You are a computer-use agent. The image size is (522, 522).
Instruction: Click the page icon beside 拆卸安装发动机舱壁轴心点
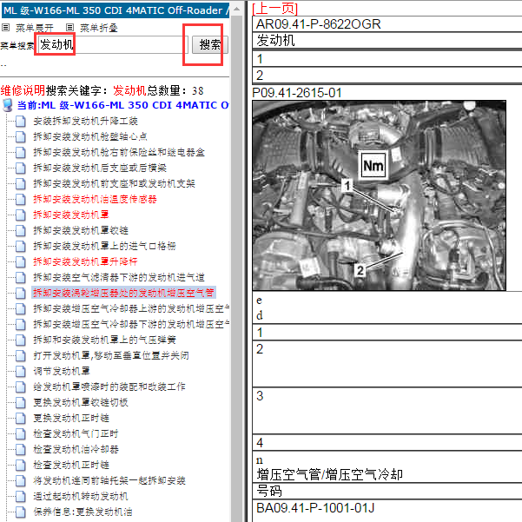21,136
